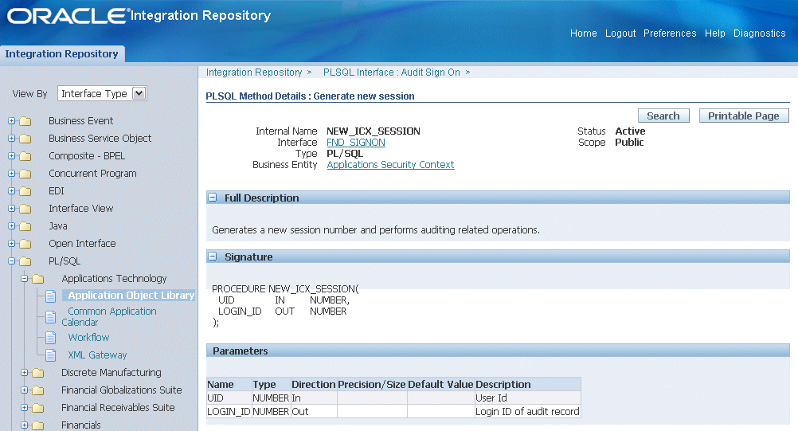Viewport: 798px width, 431px height.
Task: Open the Applications Security Context link
Action: pyautogui.click(x=390, y=165)
